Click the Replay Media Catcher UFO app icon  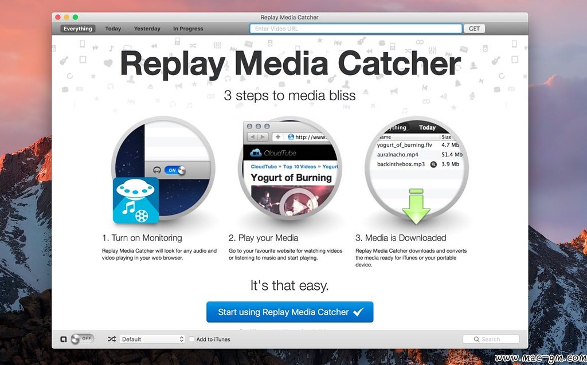(136, 201)
